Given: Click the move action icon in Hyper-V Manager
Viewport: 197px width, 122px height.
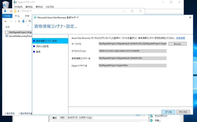Looking at the screenshot, I should pos(152,120).
